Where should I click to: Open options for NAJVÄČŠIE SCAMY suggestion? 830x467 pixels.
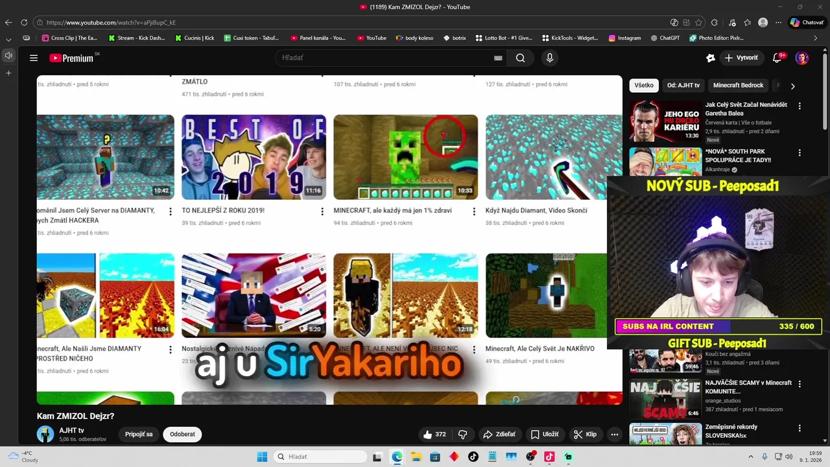[800, 384]
